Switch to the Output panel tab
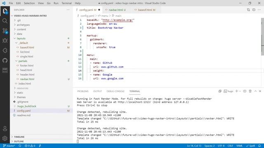 click(x=97, y=91)
